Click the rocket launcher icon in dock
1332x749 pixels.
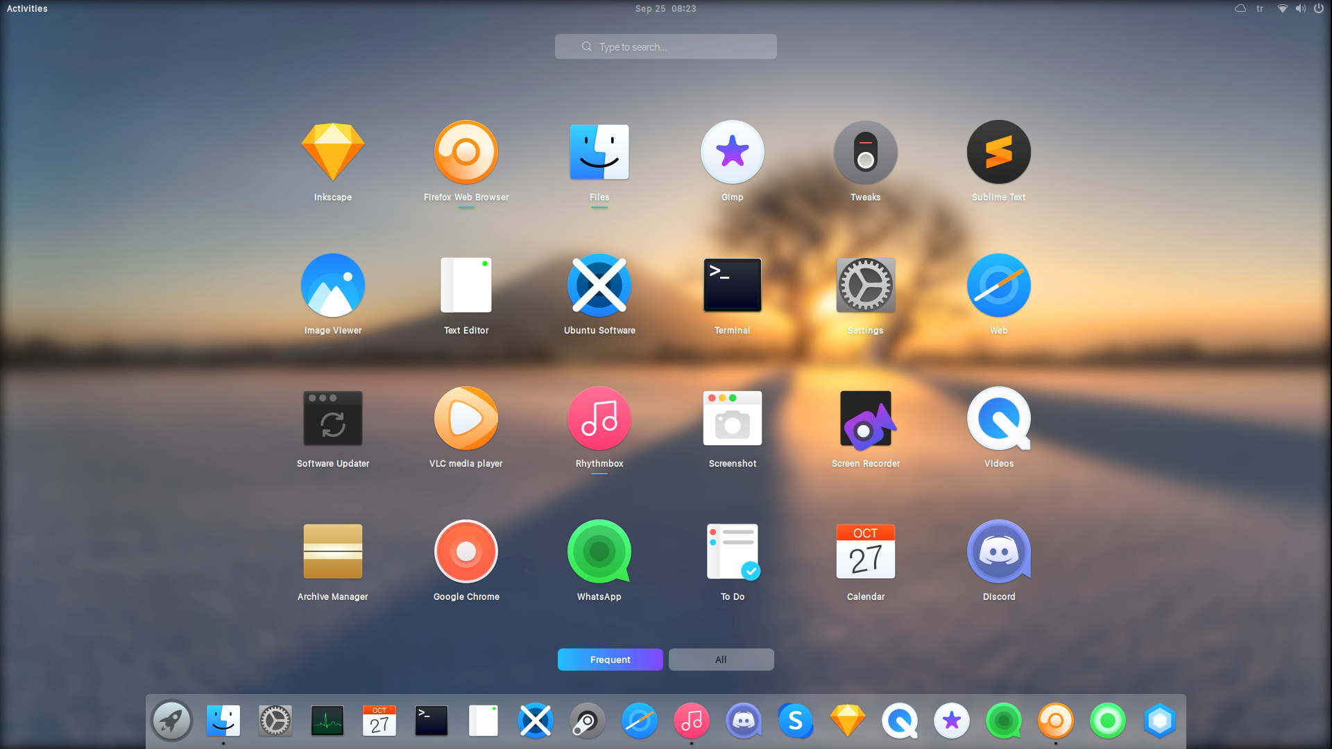(171, 721)
